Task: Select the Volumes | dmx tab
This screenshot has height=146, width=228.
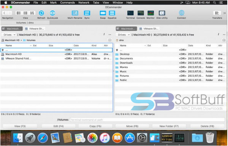Action: pyautogui.click(x=25, y=23)
